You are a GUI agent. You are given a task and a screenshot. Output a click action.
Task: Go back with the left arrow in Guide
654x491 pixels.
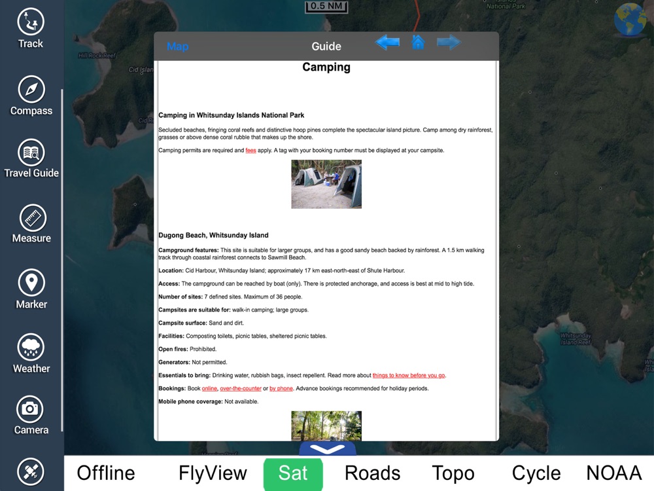coord(387,42)
